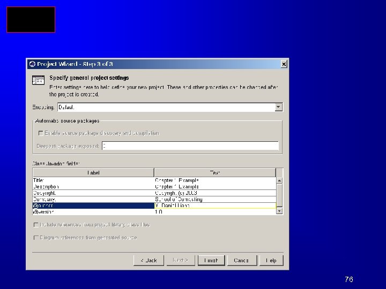Viewport: 386px width, 289px height.
Task: Click the author value Y. Daniel Liang cell
Action: pos(215,206)
